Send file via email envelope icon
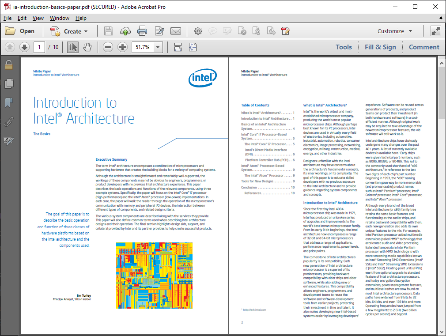 click(176, 31)
